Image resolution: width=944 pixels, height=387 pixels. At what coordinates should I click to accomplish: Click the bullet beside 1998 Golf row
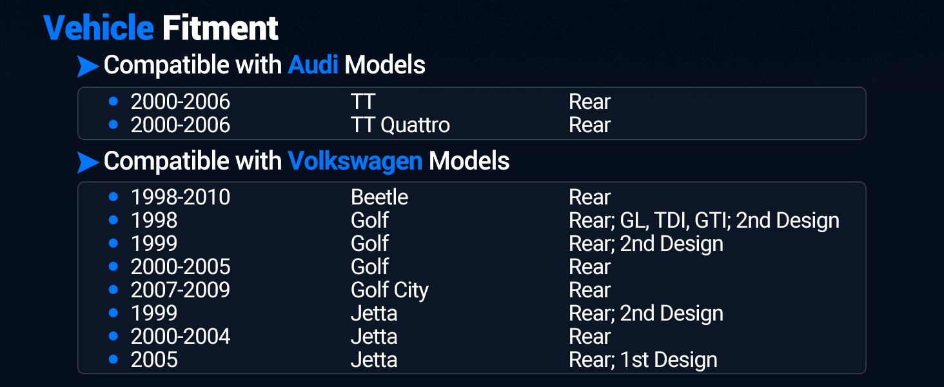[x=113, y=220]
